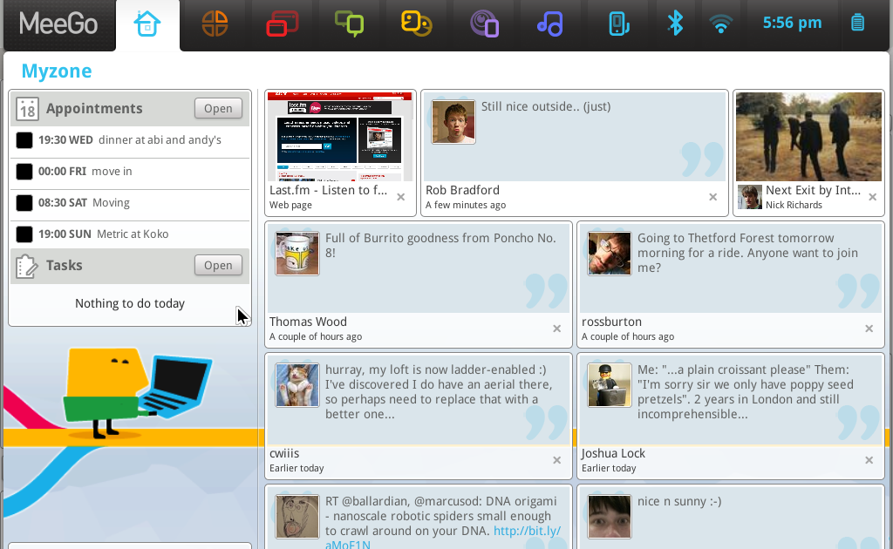This screenshot has width=893, height=549.
Task: Toggle the 08:30 SAT Moving appointment checkbox
Action: tap(24, 202)
